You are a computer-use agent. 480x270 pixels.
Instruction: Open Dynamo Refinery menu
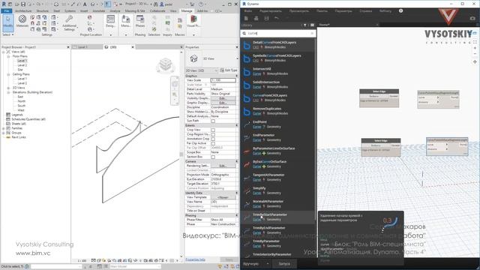(385, 10)
